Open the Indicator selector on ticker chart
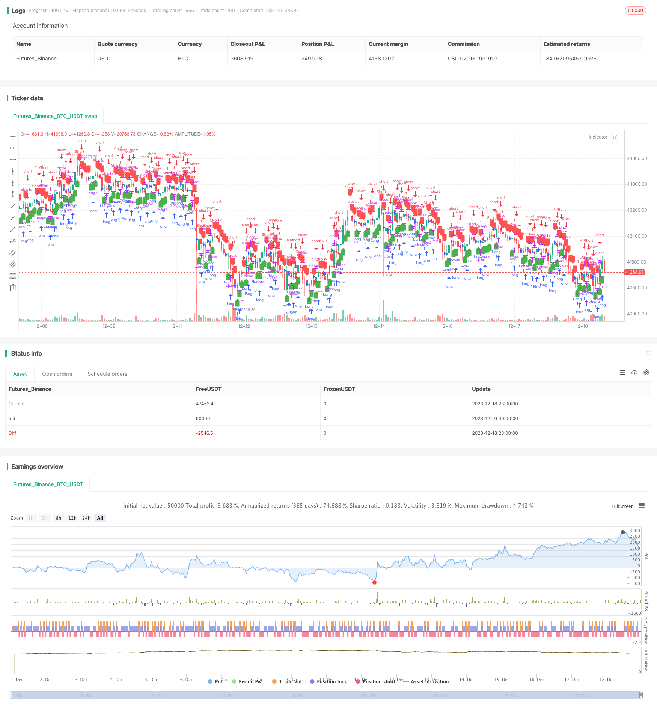This screenshot has height=710, width=657. (598, 137)
